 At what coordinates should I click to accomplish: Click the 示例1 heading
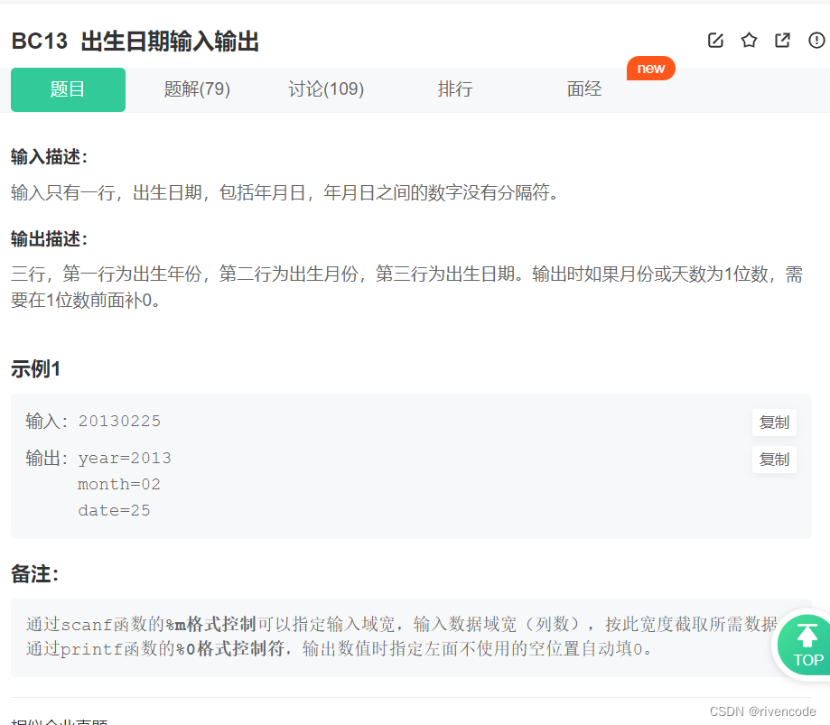tap(35, 369)
